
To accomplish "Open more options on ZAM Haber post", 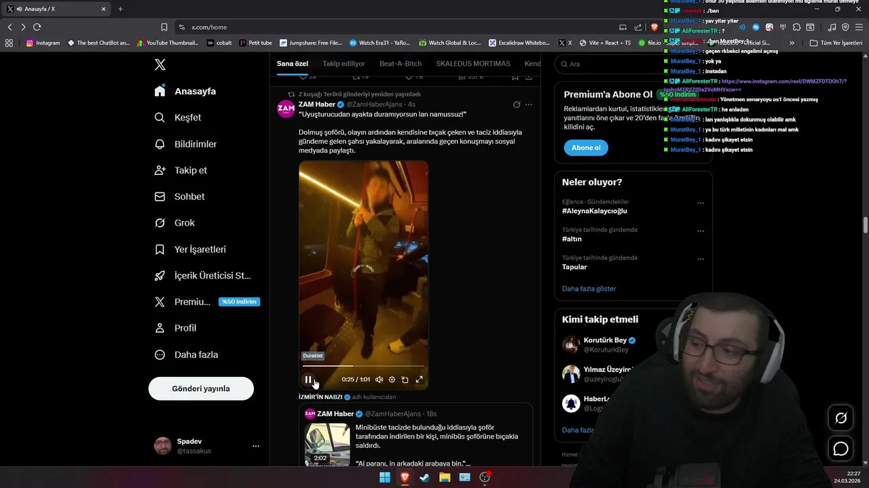I will coord(529,104).
